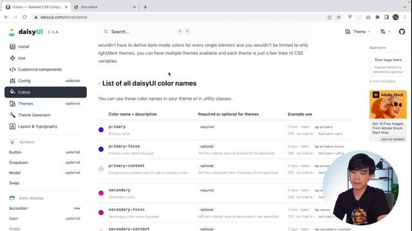412x231 pixels.
Task: Click the camera extension icon
Action: click(368, 17)
